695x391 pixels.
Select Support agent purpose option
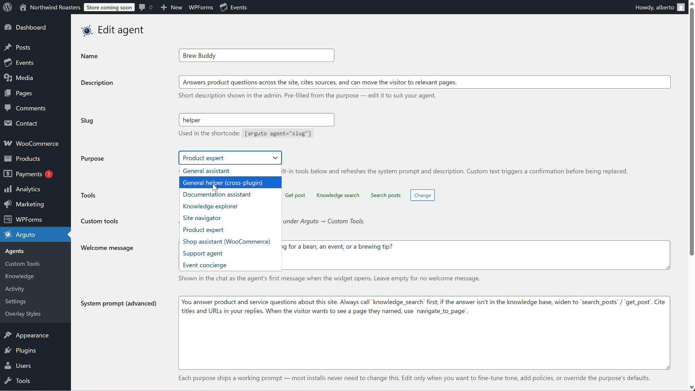click(x=230, y=253)
